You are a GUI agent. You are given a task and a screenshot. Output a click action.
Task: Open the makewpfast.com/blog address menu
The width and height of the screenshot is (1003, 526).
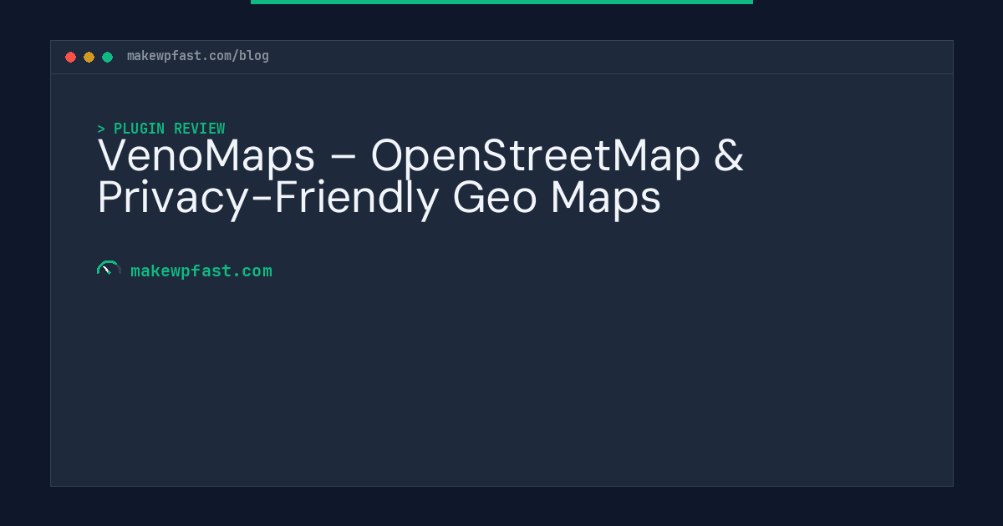tap(197, 56)
